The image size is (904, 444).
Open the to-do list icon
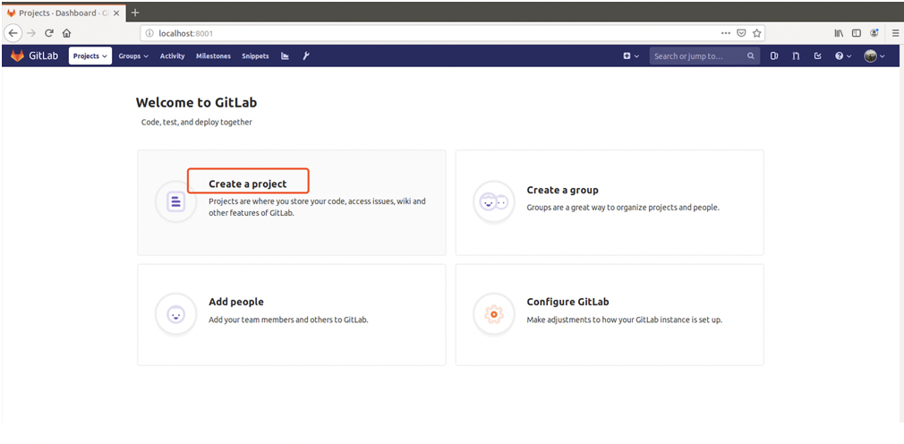(x=817, y=55)
